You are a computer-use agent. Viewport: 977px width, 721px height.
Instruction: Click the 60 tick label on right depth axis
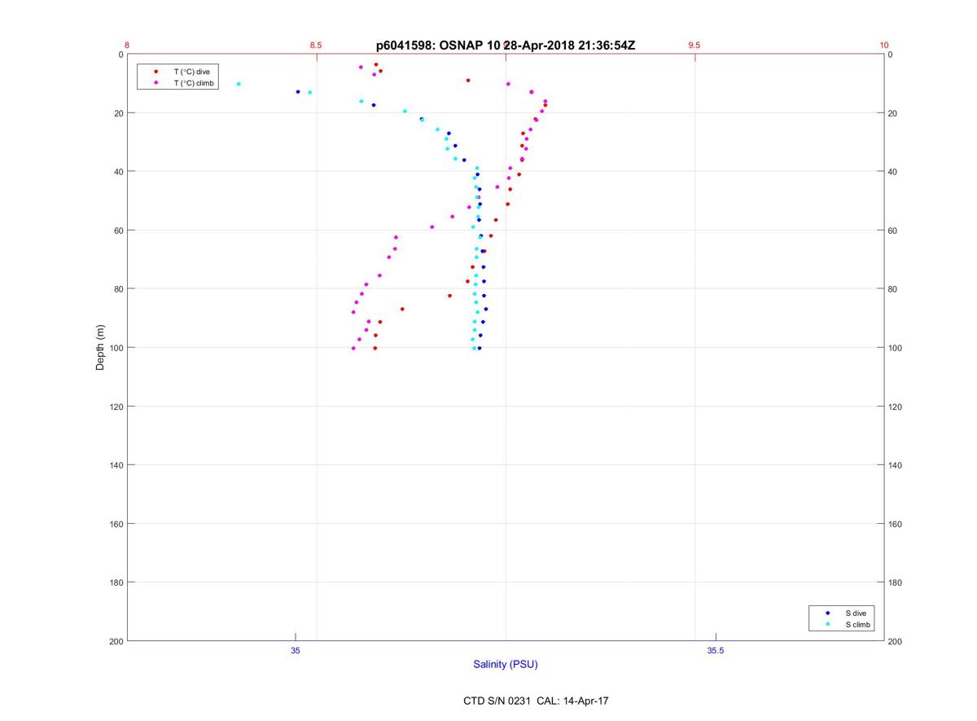pyautogui.click(x=893, y=231)
